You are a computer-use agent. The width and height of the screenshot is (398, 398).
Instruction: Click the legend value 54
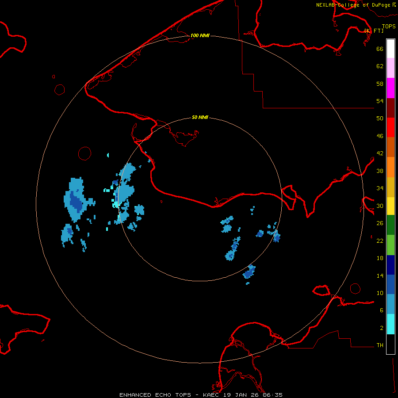click(x=380, y=101)
